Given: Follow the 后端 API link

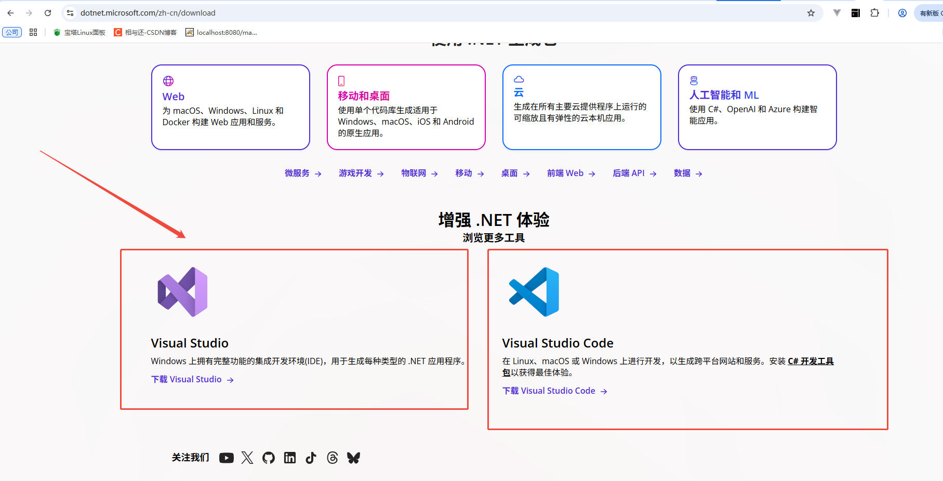Looking at the screenshot, I should click(634, 173).
